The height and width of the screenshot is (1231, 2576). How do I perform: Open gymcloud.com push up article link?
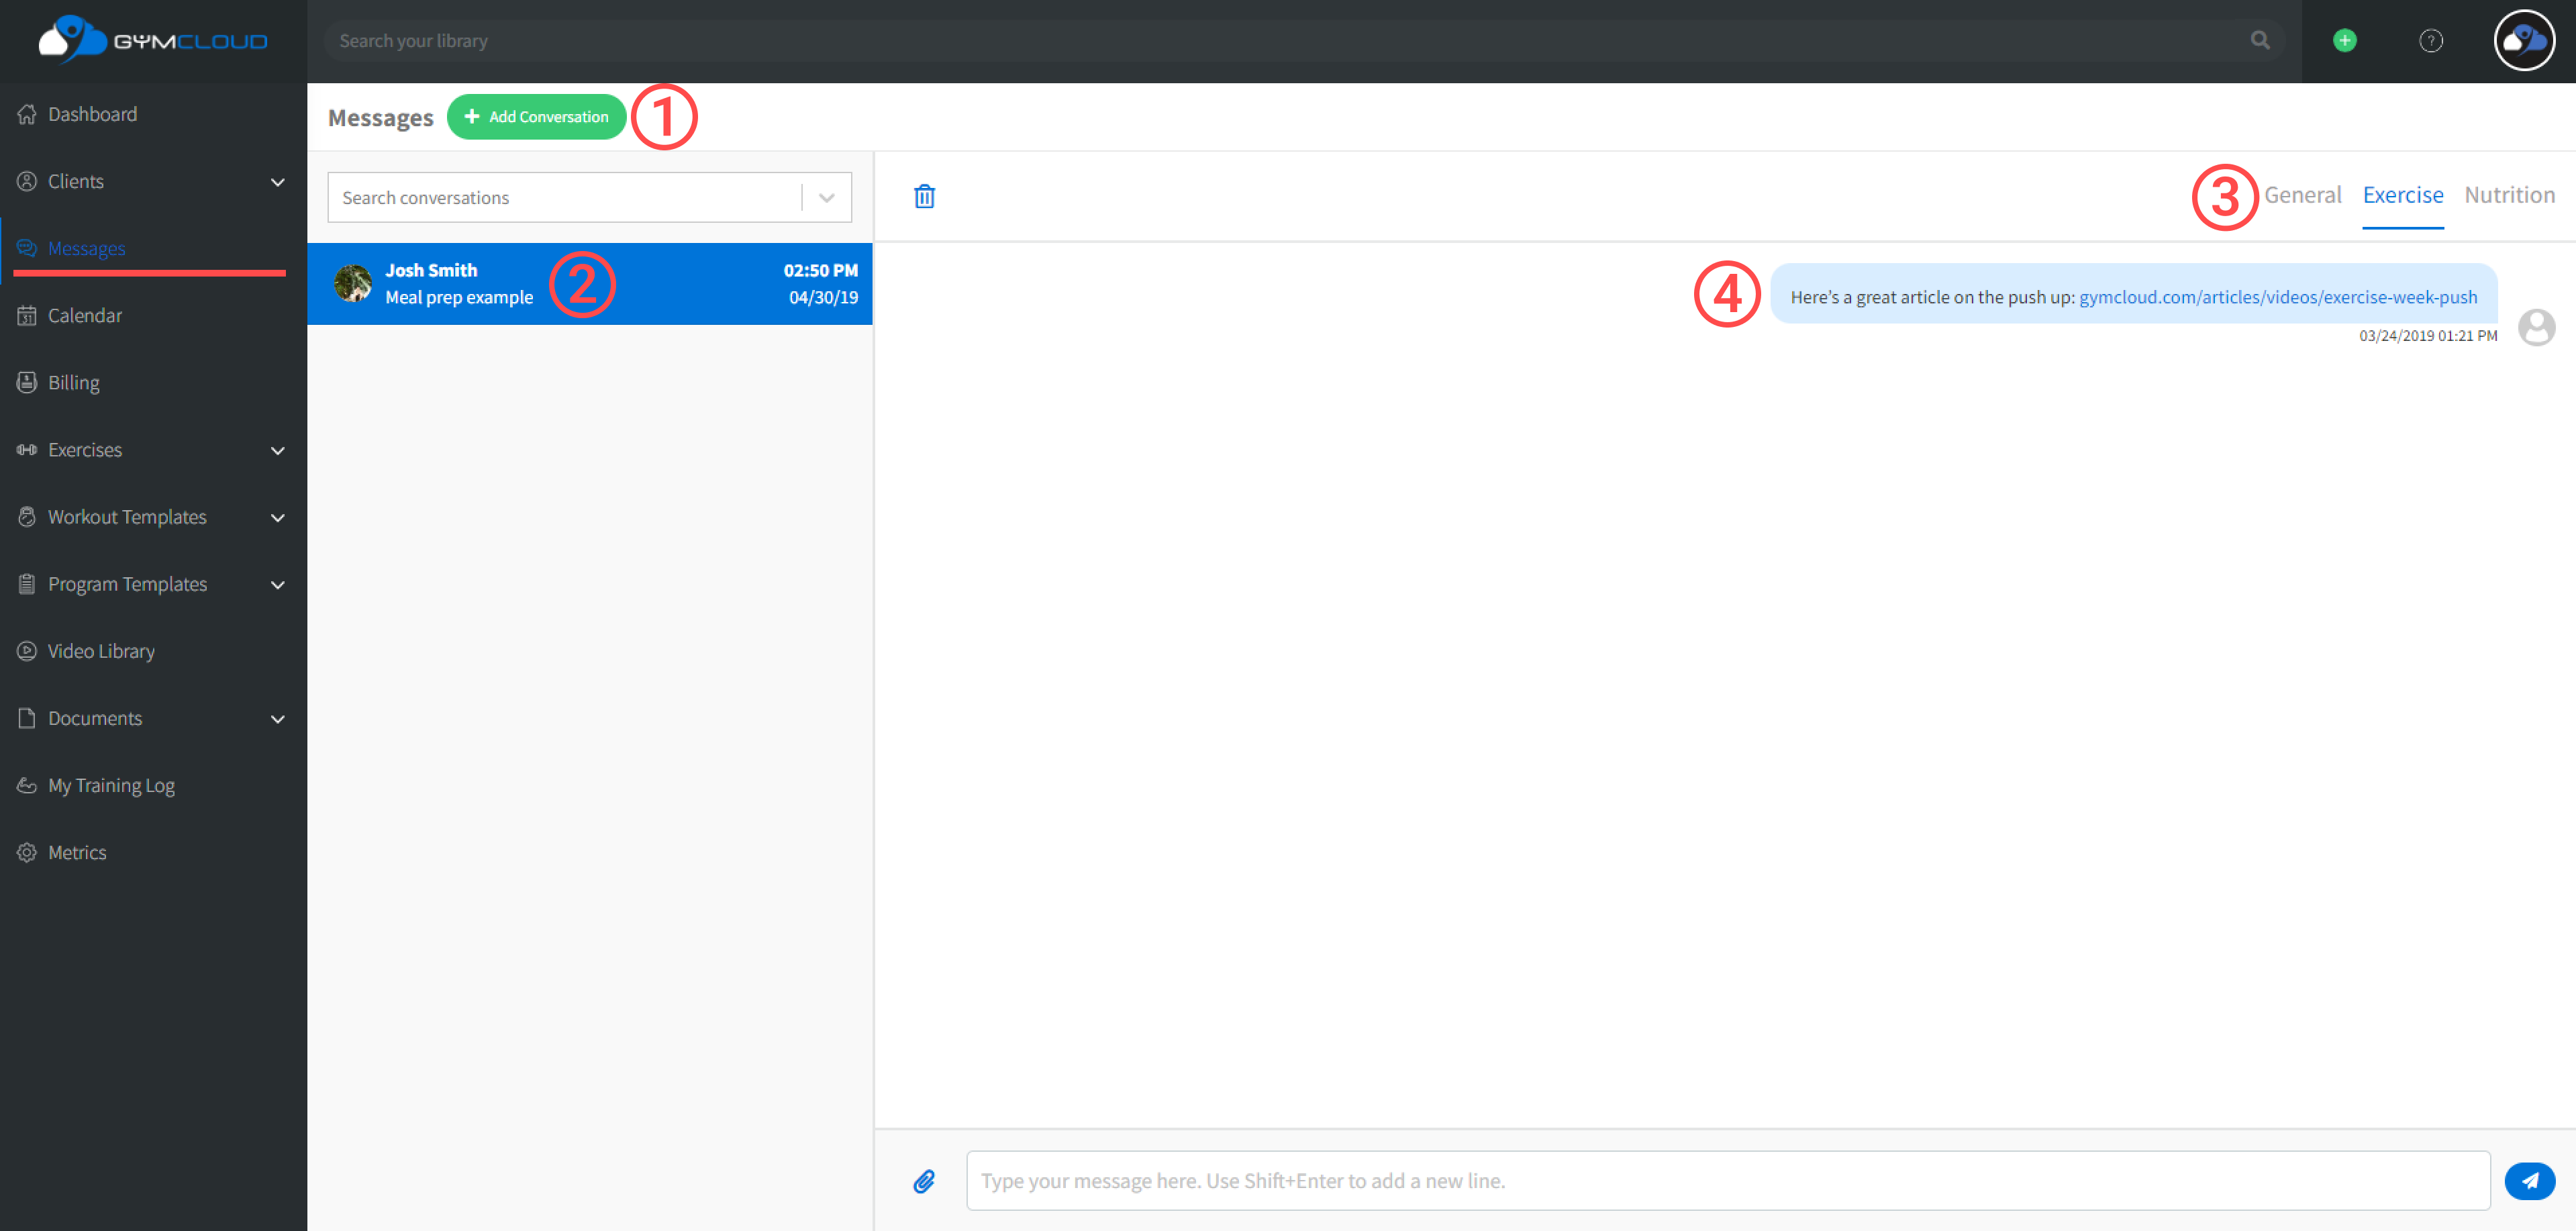tap(2278, 297)
